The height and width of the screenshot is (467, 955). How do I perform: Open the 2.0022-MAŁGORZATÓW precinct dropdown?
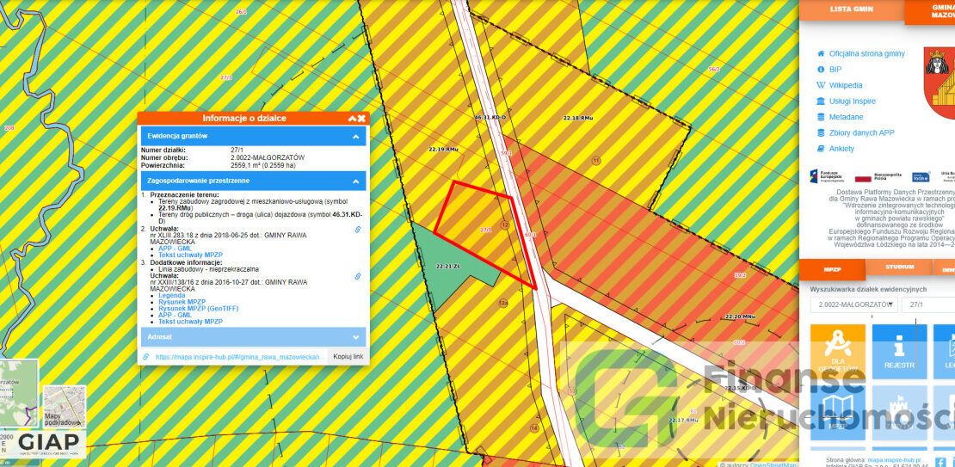(x=853, y=304)
